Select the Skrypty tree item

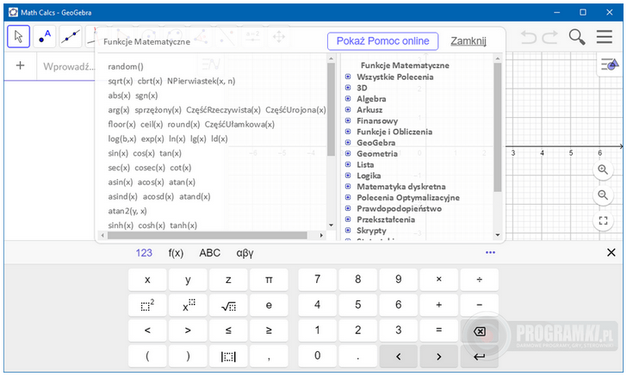371,231
